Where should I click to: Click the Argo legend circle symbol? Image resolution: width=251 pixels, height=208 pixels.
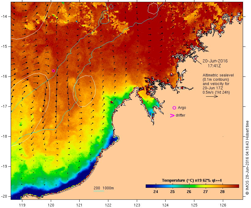(x=174, y=108)
